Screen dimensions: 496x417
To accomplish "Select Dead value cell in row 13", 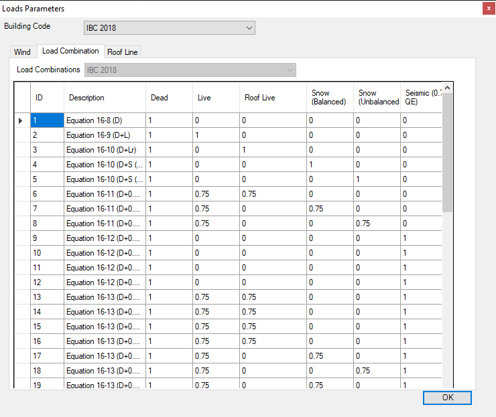I will (169, 297).
